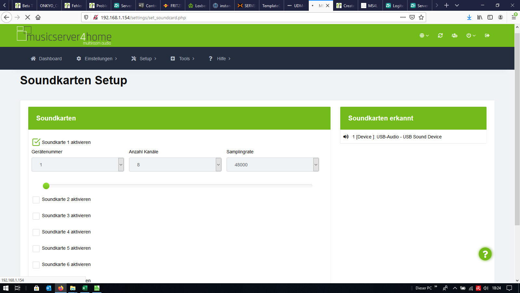Save page to Pocket
Screen dimensions: 520x293
pyautogui.click(x=412, y=17)
